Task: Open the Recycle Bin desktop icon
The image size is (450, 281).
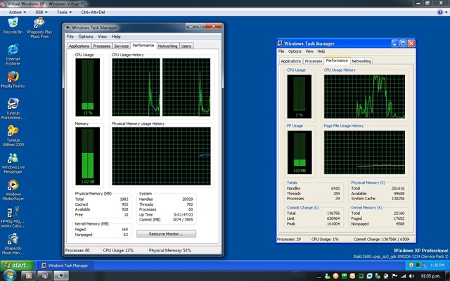Action: coord(13,26)
